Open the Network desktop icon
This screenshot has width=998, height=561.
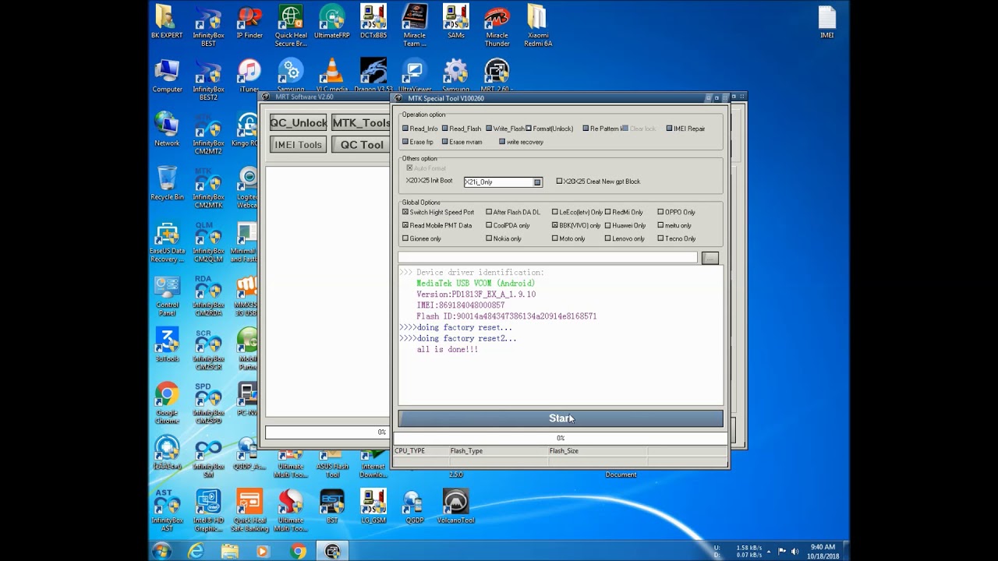tap(167, 129)
